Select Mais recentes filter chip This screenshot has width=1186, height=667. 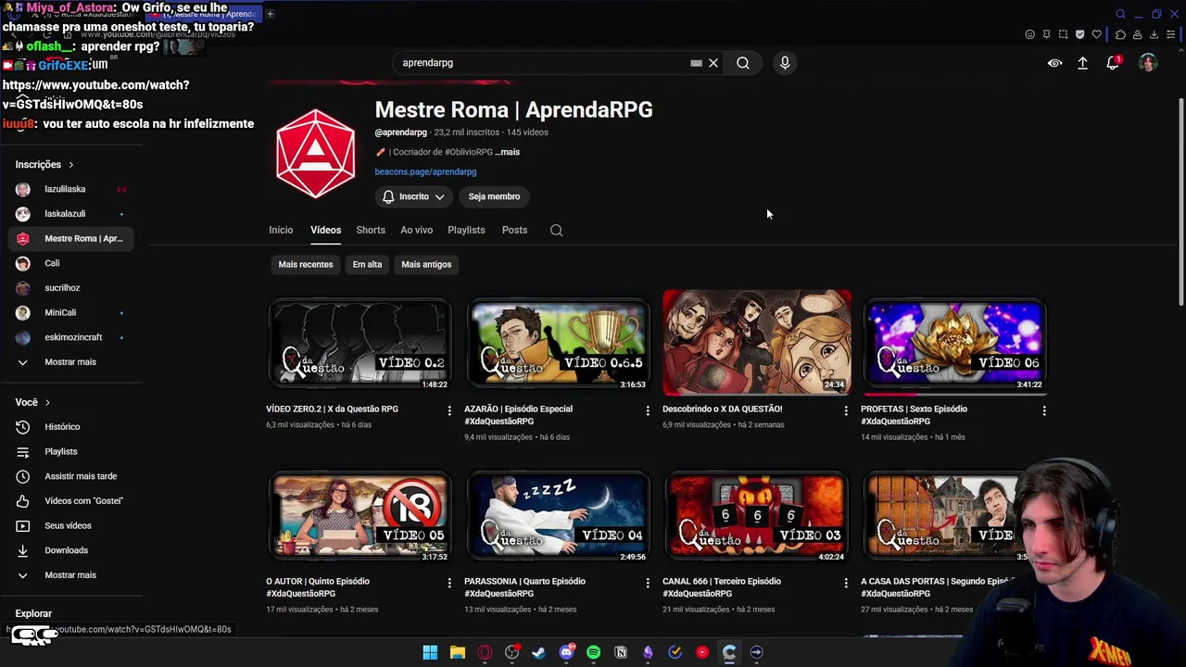[x=306, y=264]
